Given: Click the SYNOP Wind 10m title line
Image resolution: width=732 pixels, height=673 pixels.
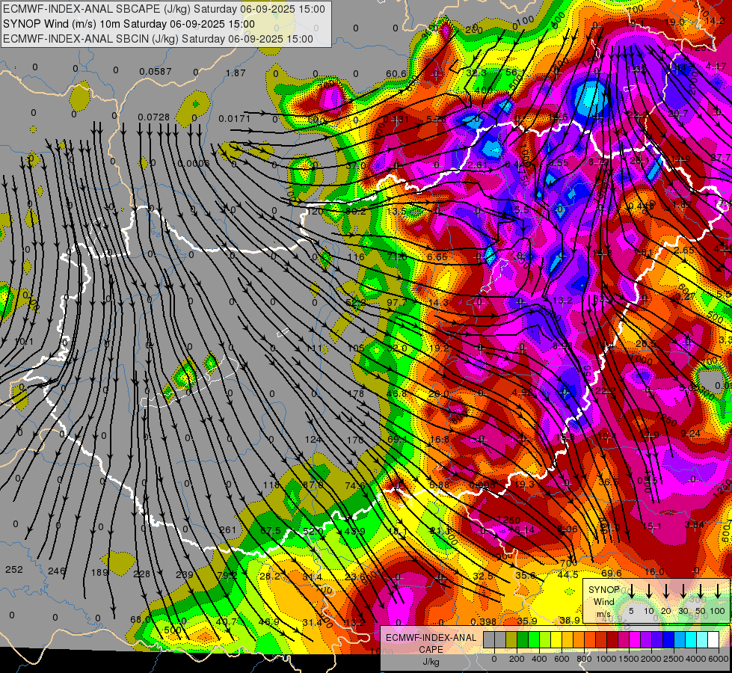Looking at the screenshot, I should pyautogui.click(x=129, y=24).
